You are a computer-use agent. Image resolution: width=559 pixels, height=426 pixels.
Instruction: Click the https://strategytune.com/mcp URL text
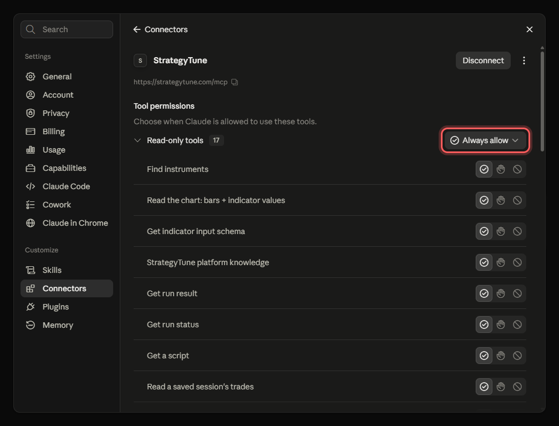(x=180, y=82)
